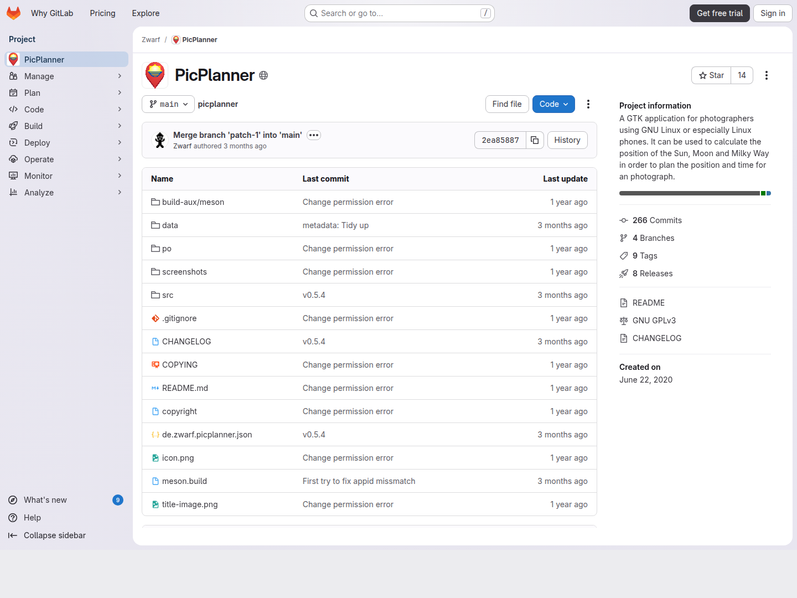Open the build-aux/meson folder
797x598 pixels.
coord(193,202)
